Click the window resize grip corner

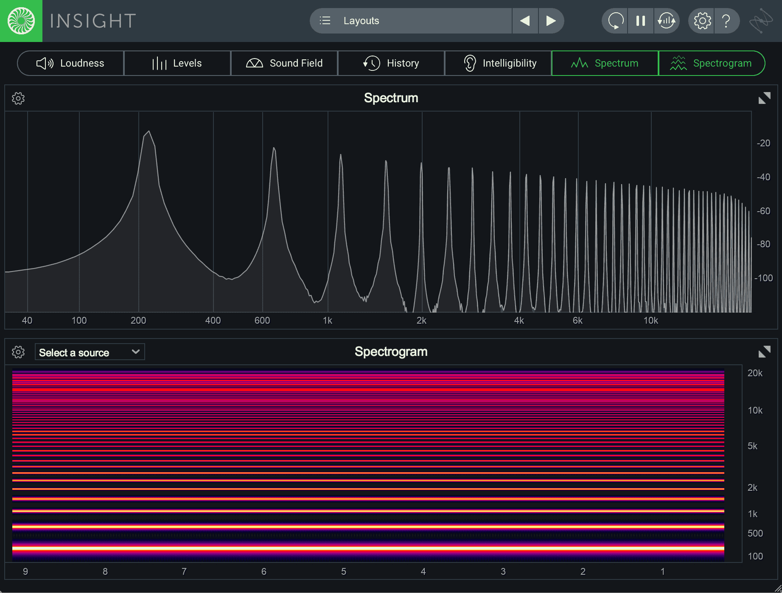[x=777, y=588]
